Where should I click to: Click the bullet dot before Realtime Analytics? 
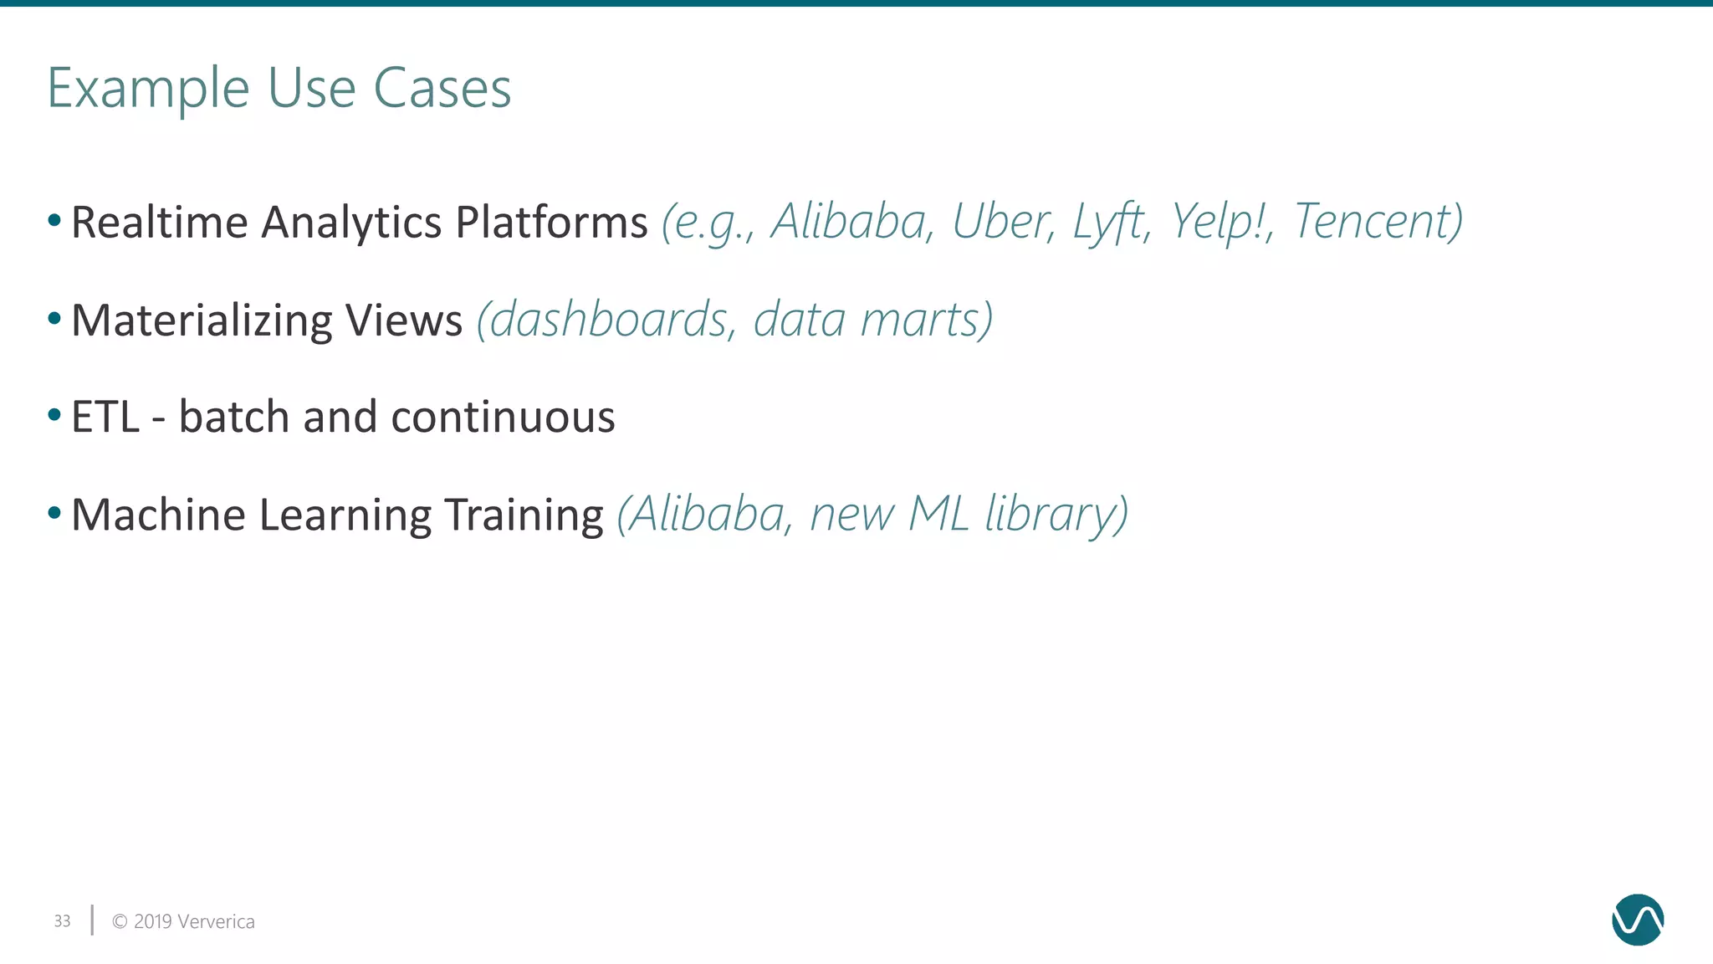pos(54,221)
